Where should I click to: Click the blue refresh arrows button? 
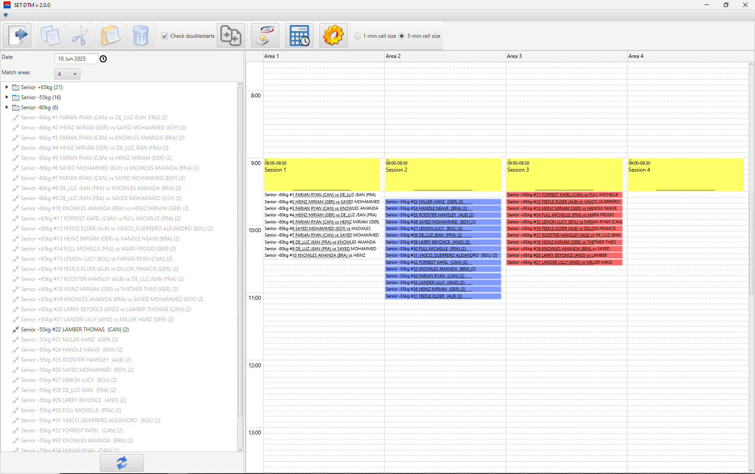[122, 463]
